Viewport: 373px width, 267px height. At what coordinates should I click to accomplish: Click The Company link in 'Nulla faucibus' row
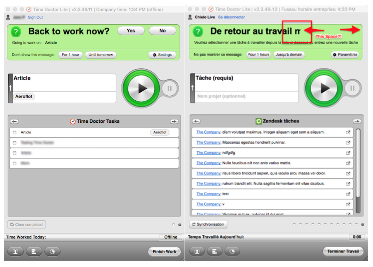coord(209,163)
